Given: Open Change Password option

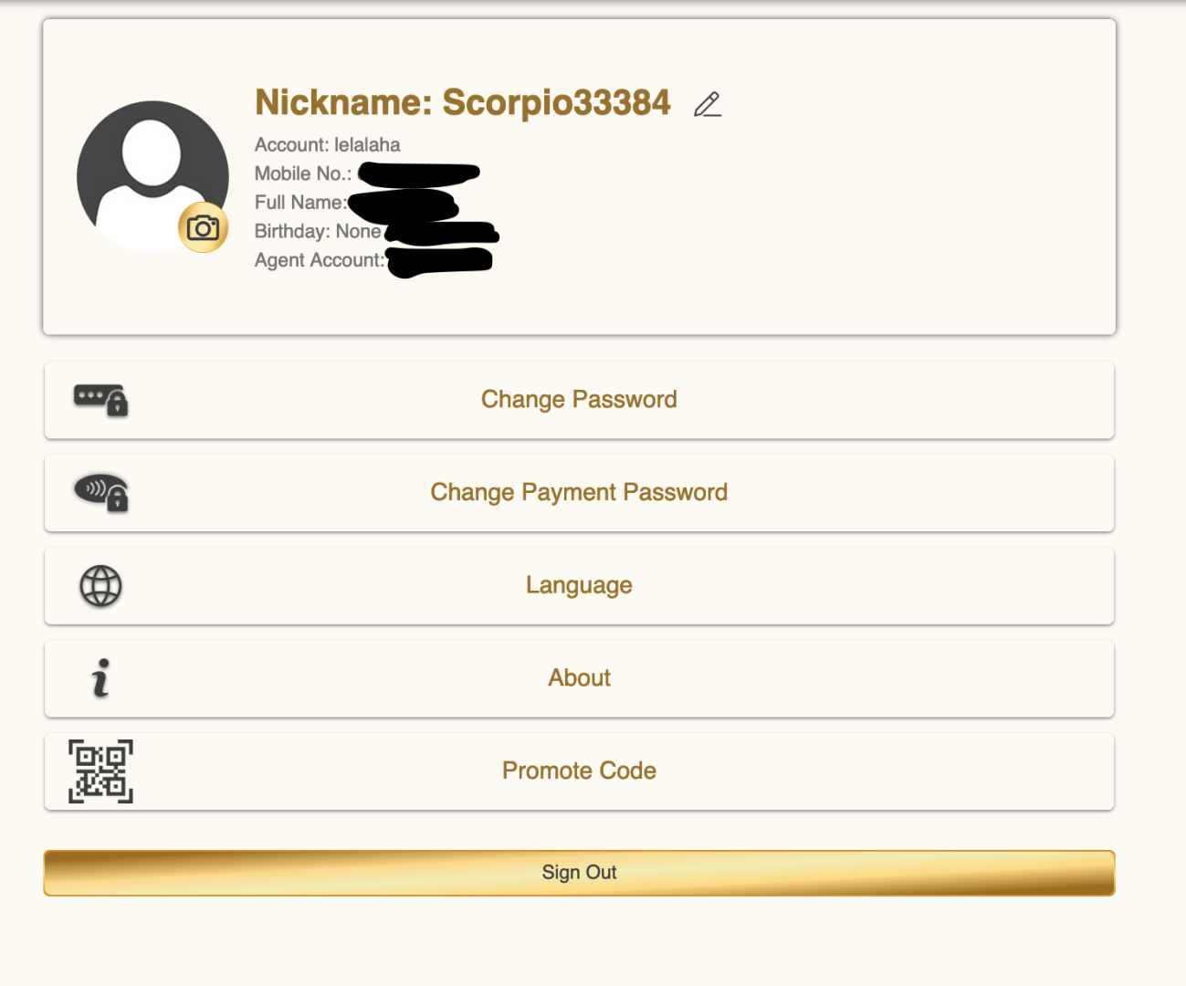Looking at the screenshot, I should (579, 400).
